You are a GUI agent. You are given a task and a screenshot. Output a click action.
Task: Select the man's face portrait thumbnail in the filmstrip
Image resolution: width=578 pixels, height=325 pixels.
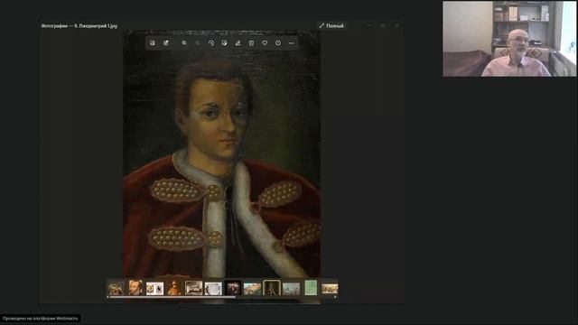coord(135,288)
